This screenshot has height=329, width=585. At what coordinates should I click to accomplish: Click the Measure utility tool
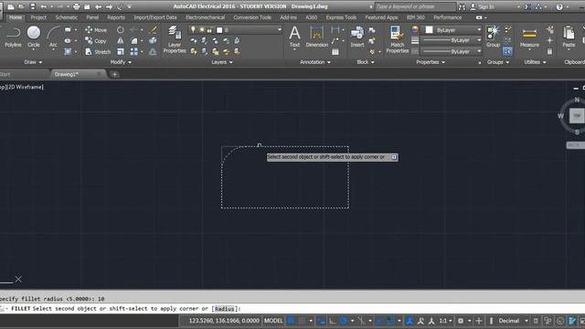529,37
